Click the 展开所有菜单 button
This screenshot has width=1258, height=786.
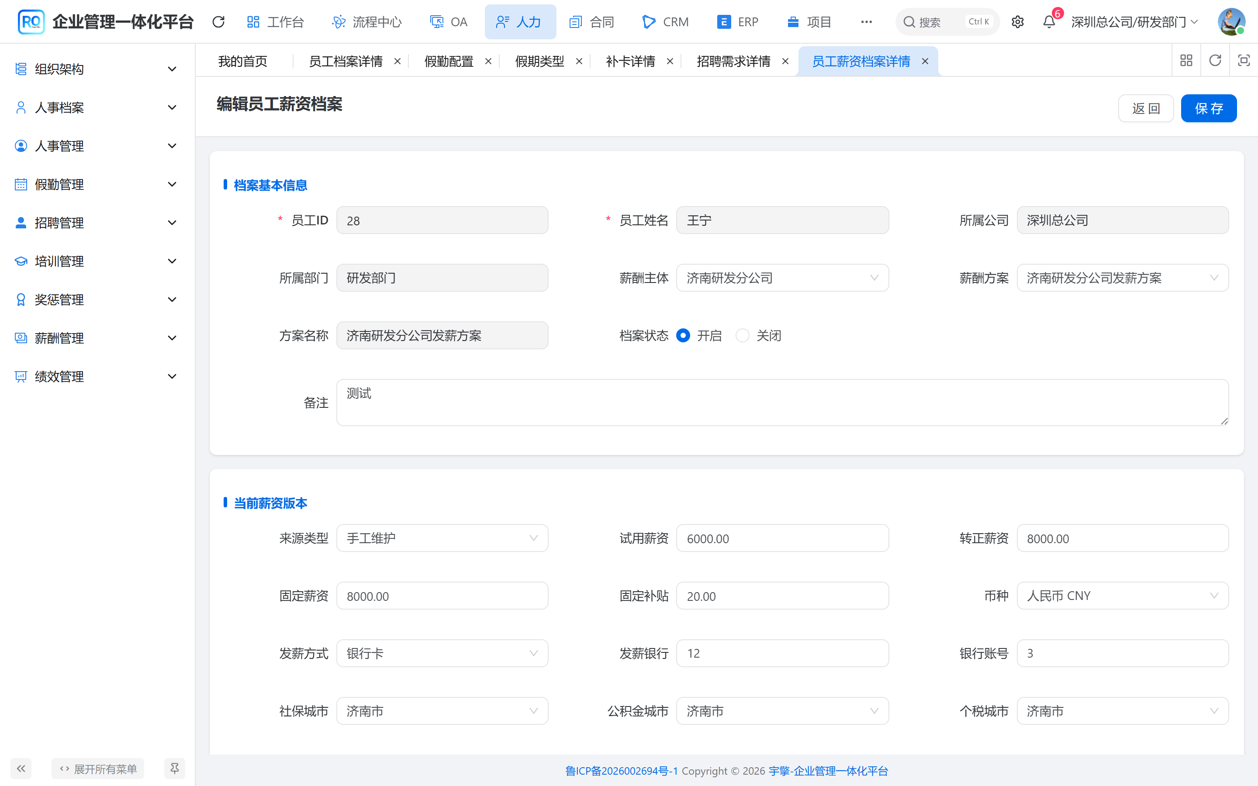coord(98,769)
